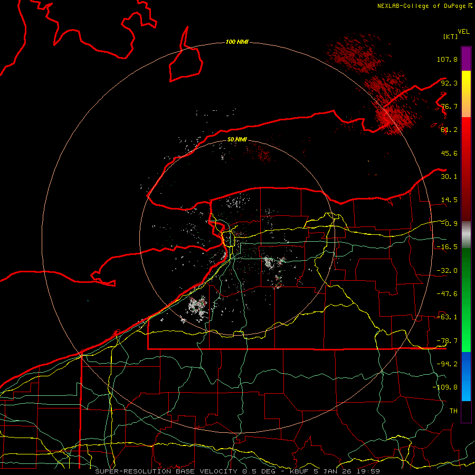475x475 pixels.
Task: Click the -16.5 value on velocity scale
Action: click(x=447, y=247)
